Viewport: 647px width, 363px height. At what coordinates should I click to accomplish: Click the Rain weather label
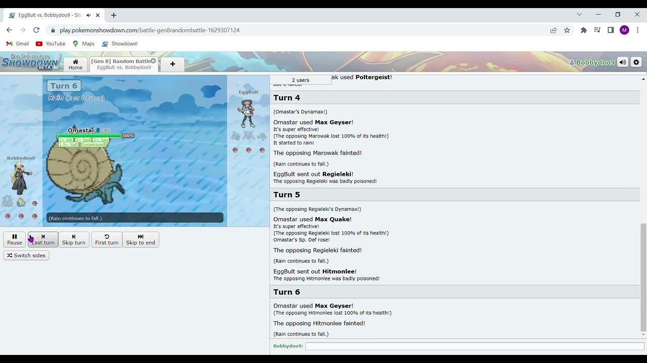[x=56, y=98]
